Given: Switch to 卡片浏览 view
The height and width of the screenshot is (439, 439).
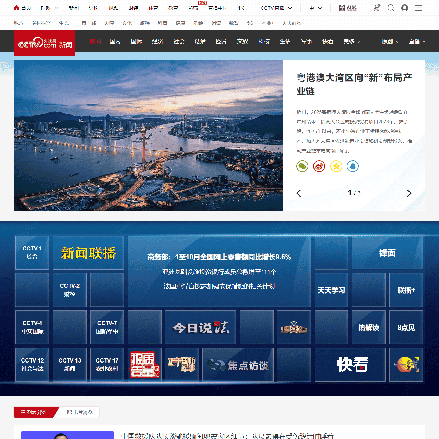Looking at the screenshot, I should [x=80, y=412].
